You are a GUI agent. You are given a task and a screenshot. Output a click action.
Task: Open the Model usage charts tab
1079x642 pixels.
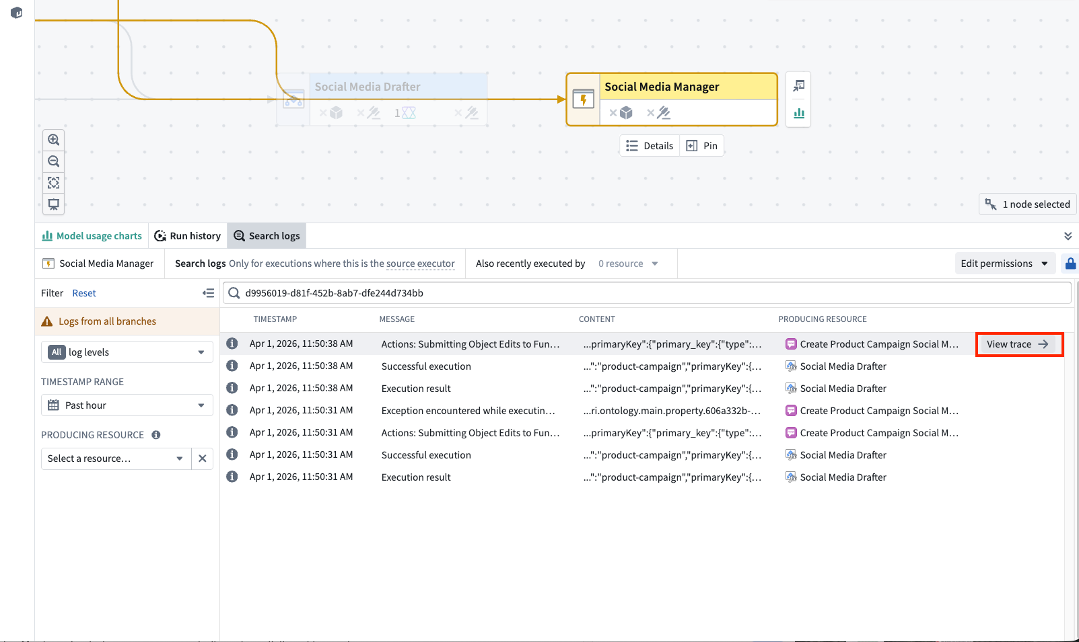(x=92, y=235)
